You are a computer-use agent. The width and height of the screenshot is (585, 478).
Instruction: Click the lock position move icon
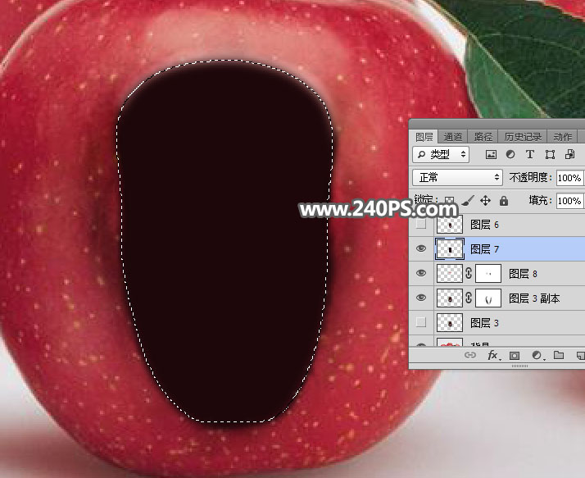point(485,200)
